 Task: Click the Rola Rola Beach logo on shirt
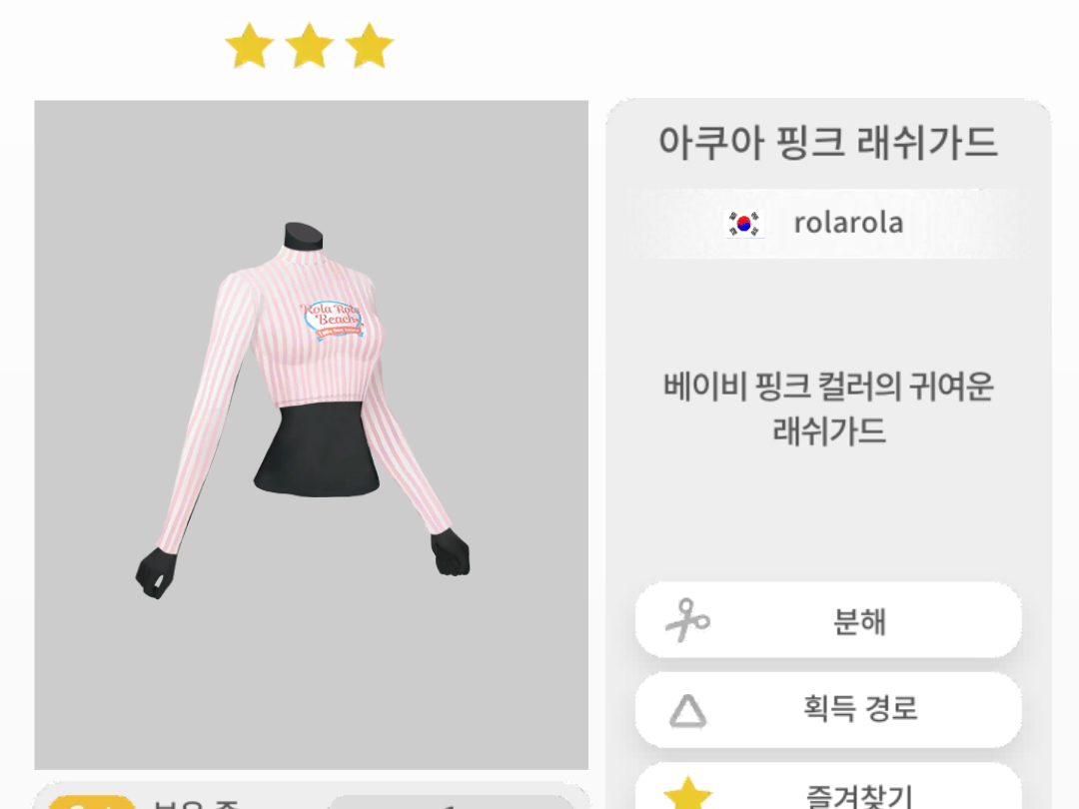tap(333, 320)
